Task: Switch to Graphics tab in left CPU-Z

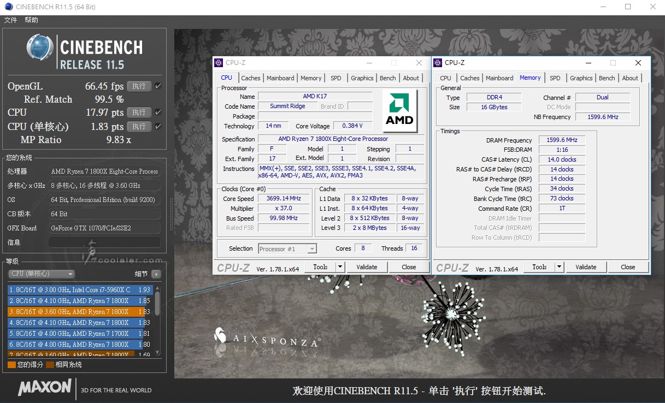Action: [362, 78]
